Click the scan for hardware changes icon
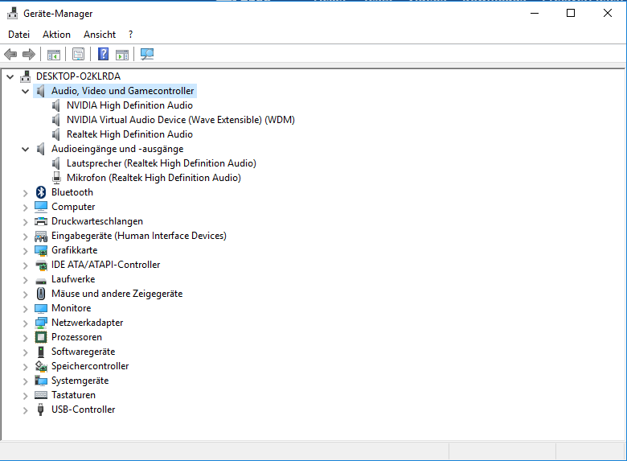Image resolution: width=627 pixels, height=461 pixels. click(x=147, y=54)
